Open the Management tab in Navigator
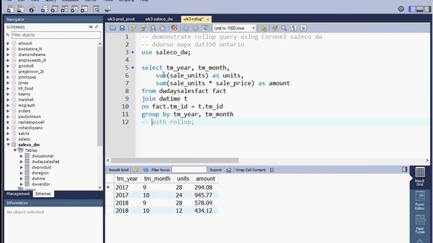 (x=18, y=194)
